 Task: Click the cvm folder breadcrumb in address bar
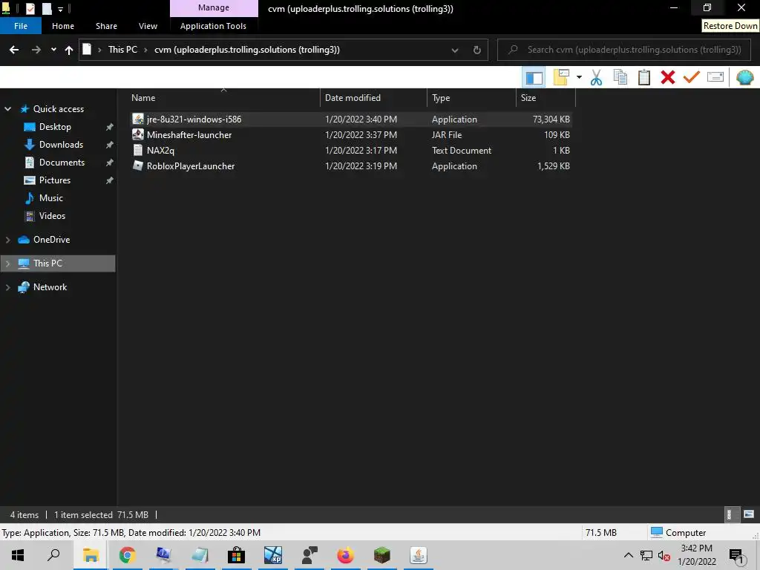tap(246, 50)
